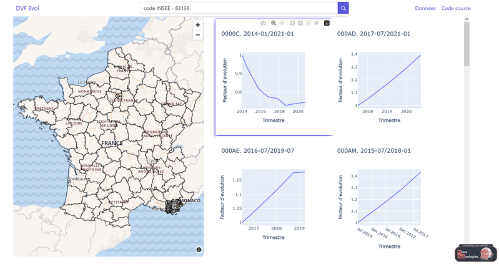Image resolution: width=499 pixels, height=264 pixels.
Task: Reset chart axes with home icon
Action: point(317,23)
